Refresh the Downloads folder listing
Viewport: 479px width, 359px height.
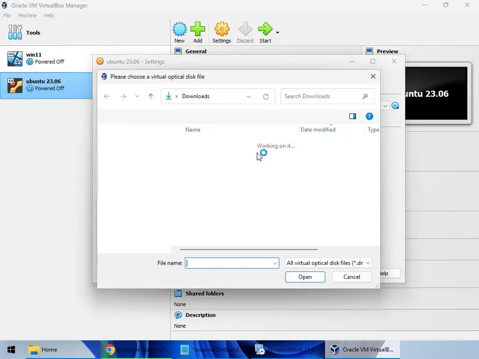(x=266, y=96)
